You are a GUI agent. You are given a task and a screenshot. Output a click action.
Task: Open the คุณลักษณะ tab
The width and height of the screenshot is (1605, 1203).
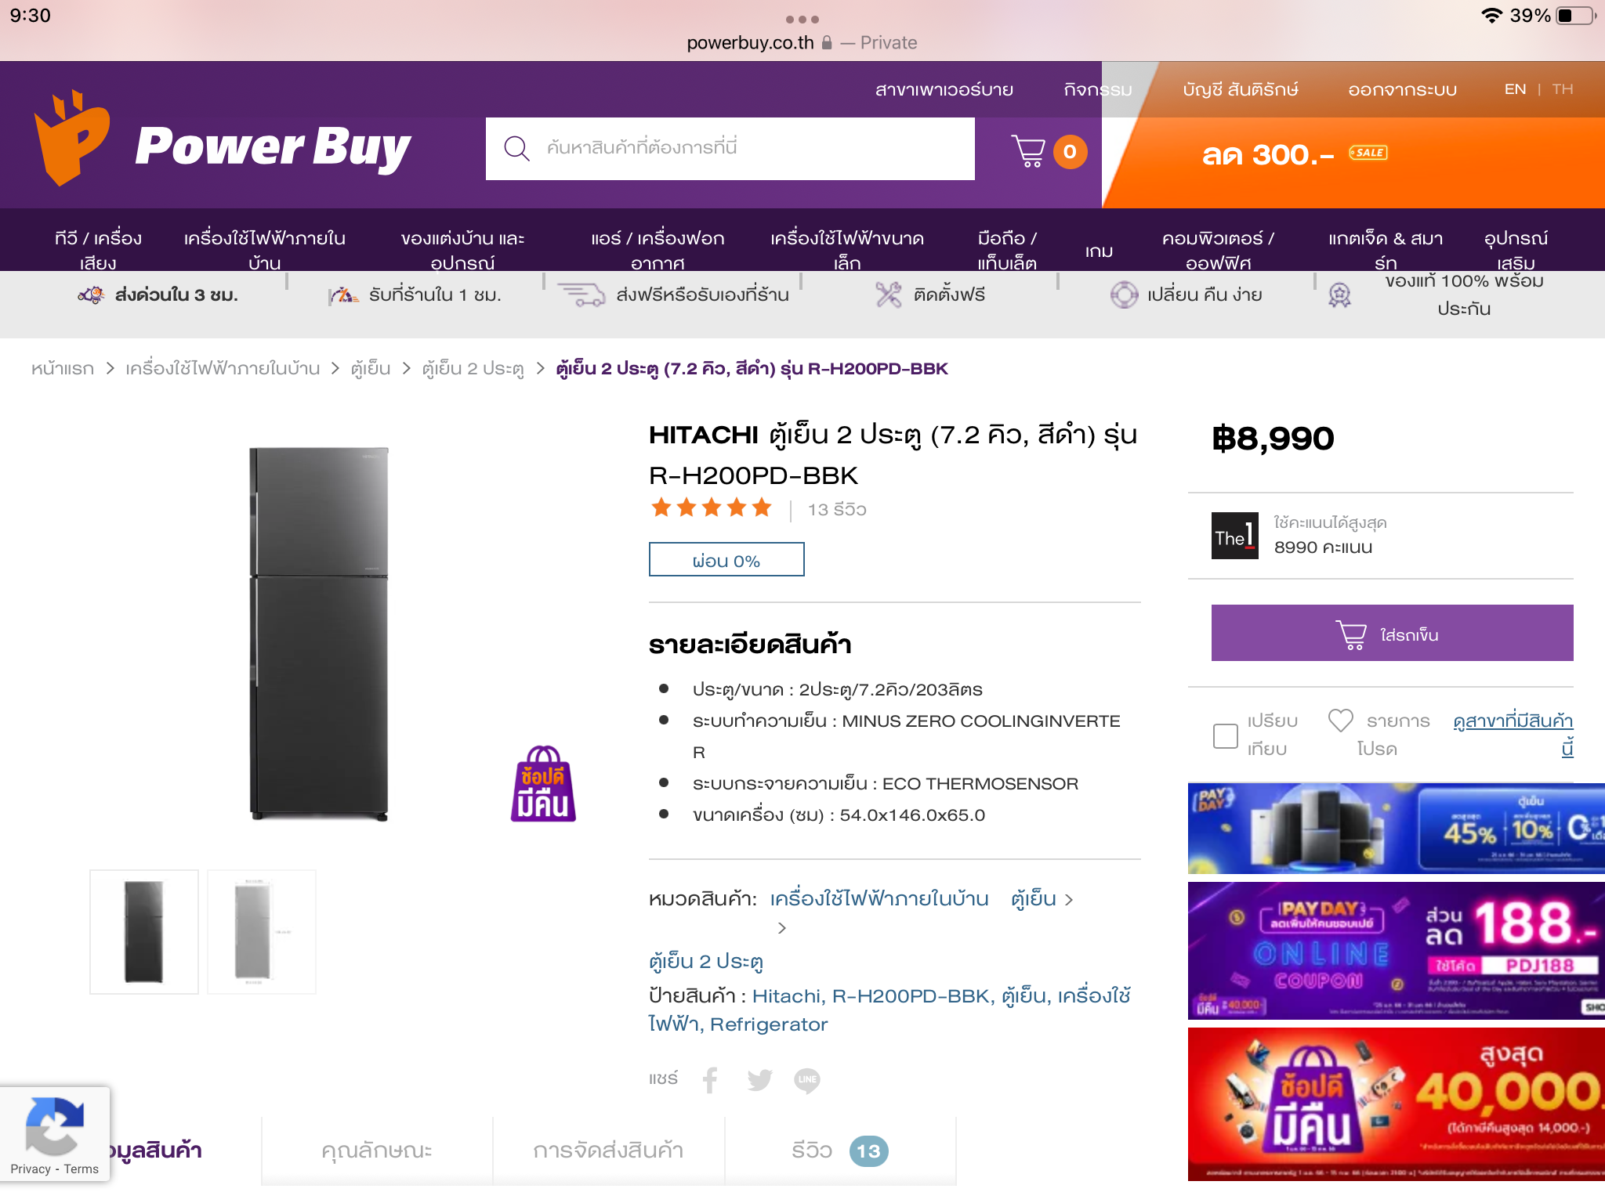point(376,1151)
